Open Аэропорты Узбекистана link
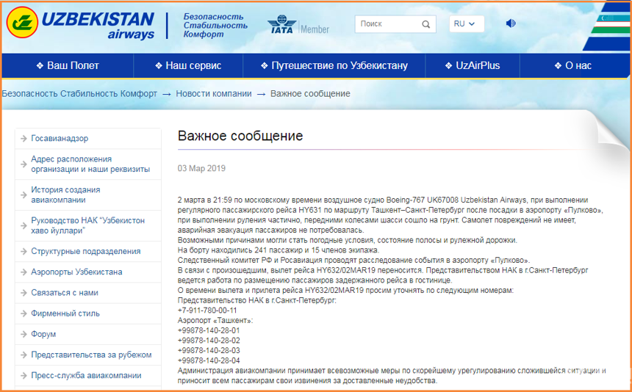The height and width of the screenshot is (392, 632). 76,272
